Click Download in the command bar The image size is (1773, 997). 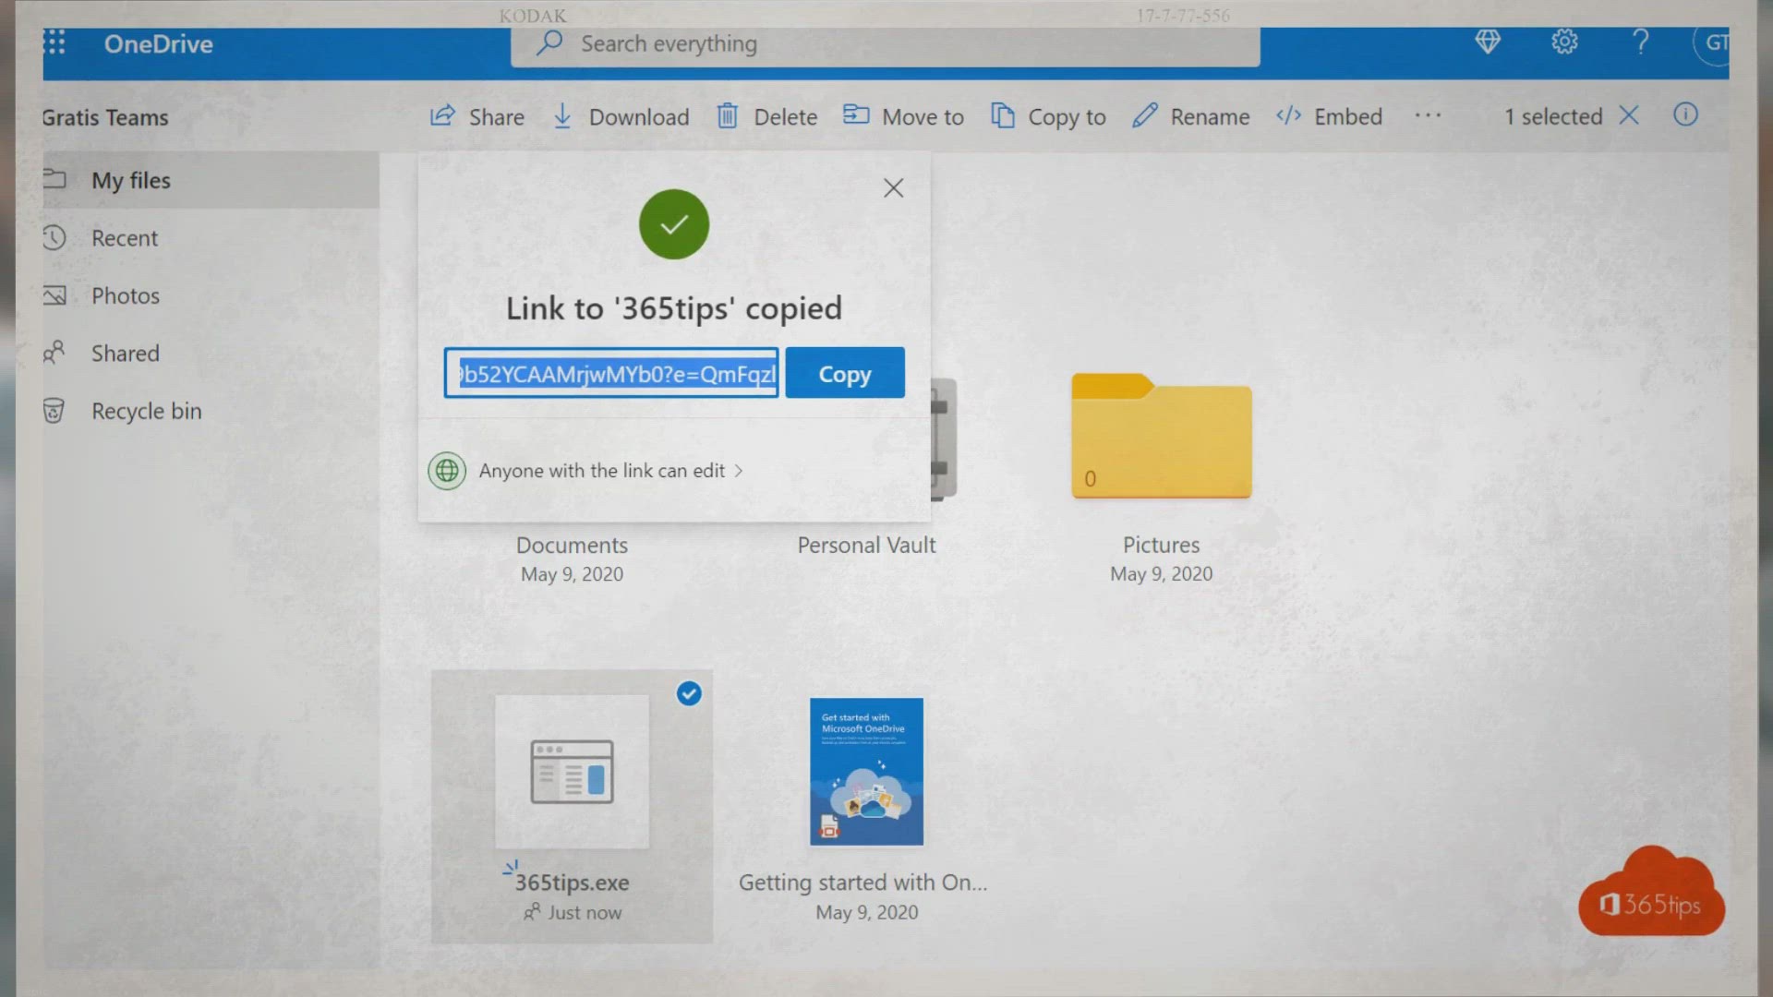(x=621, y=116)
